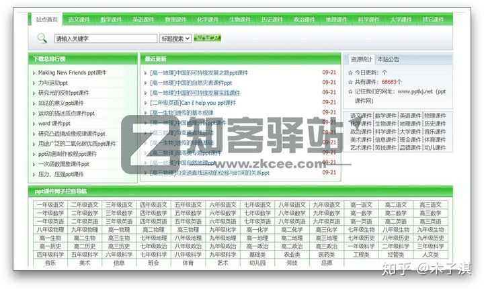Open 研究光的反射ppt课件 link
This screenshot has width=484, height=289.
click(x=63, y=93)
